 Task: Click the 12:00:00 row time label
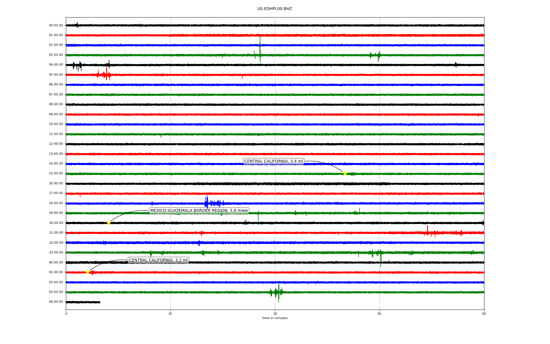click(56, 144)
